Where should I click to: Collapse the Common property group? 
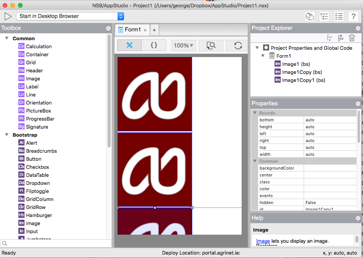click(255, 161)
